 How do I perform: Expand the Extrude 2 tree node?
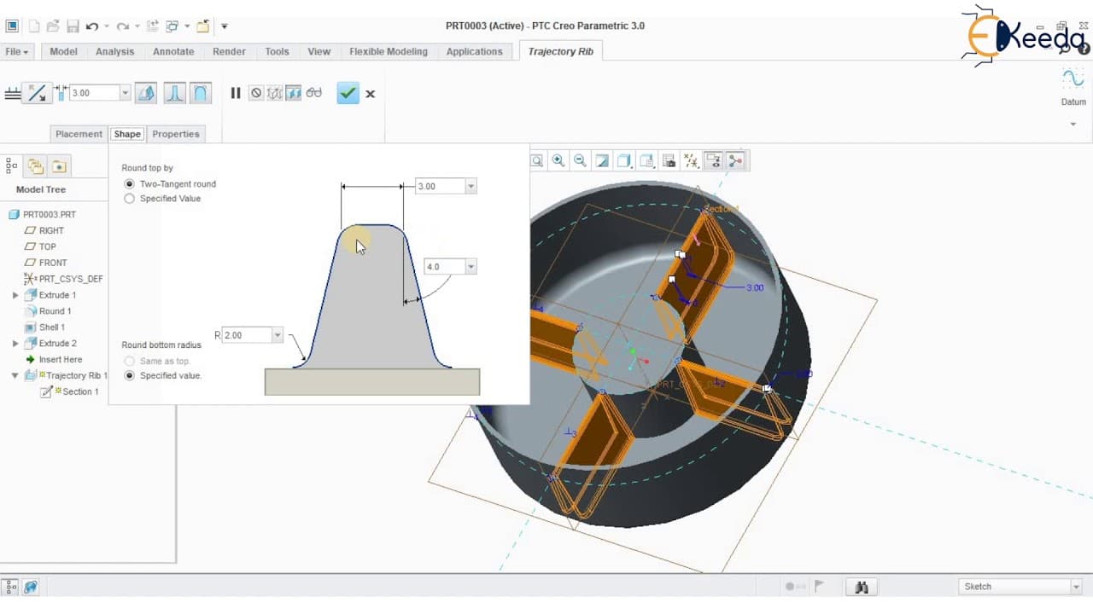coord(15,344)
